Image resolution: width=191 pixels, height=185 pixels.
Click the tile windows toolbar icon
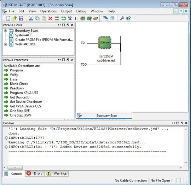coord(112,18)
